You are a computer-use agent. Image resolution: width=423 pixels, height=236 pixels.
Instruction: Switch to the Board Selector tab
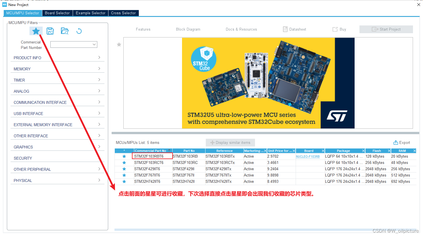[57, 13]
